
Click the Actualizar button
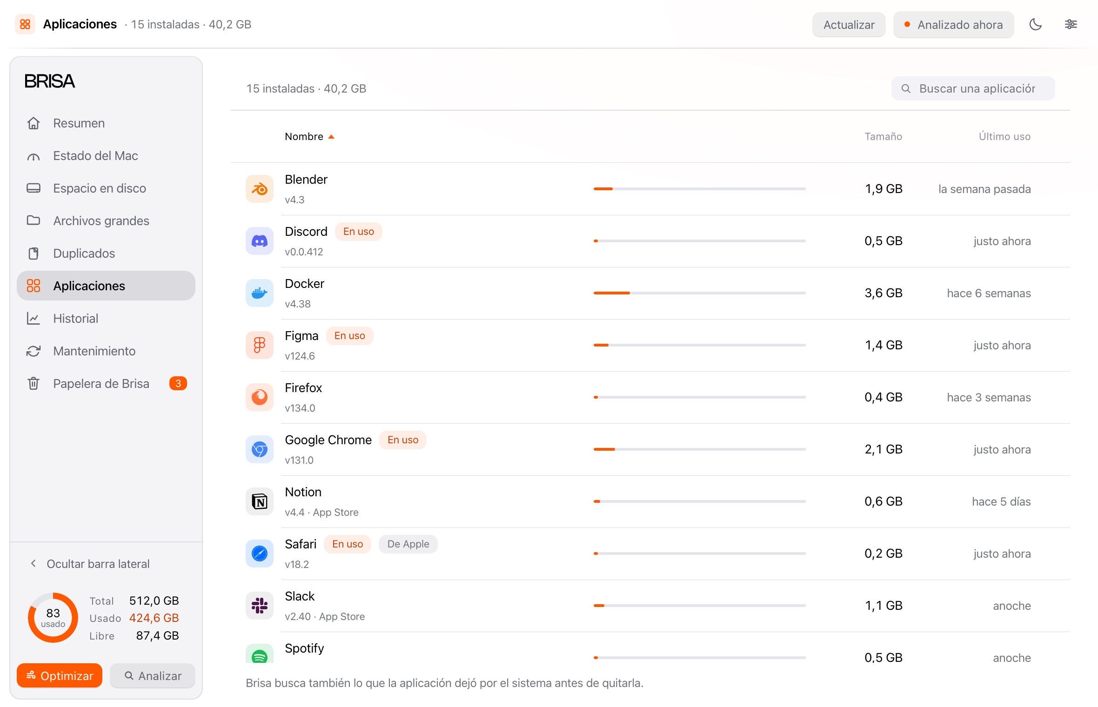tap(849, 25)
